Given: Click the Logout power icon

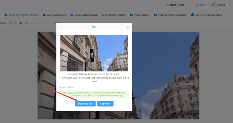Looking at the screenshot, I should (214, 5).
